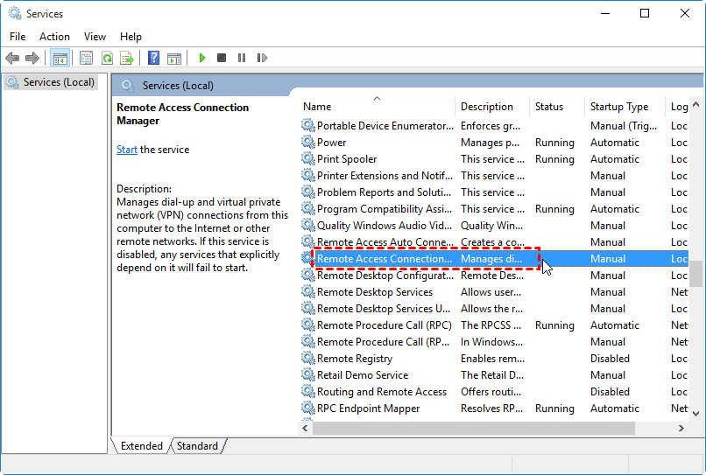The image size is (706, 475).
Task: Open the View menu
Action: (x=95, y=37)
